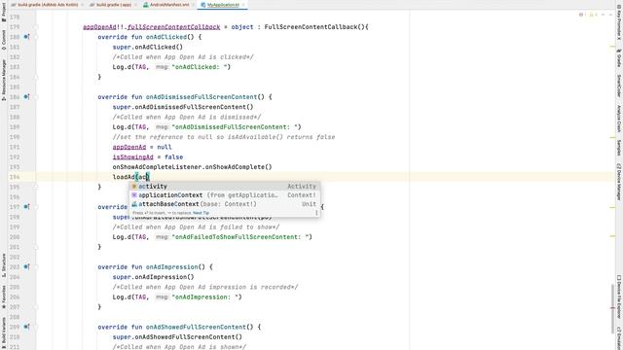The width and height of the screenshot is (623, 350).
Task: Click the 'Next Tip' link in completion popup
Action: pyautogui.click(x=201, y=213)
